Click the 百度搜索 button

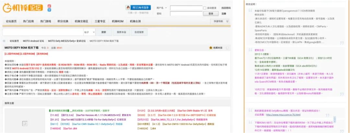coord(139,32)
